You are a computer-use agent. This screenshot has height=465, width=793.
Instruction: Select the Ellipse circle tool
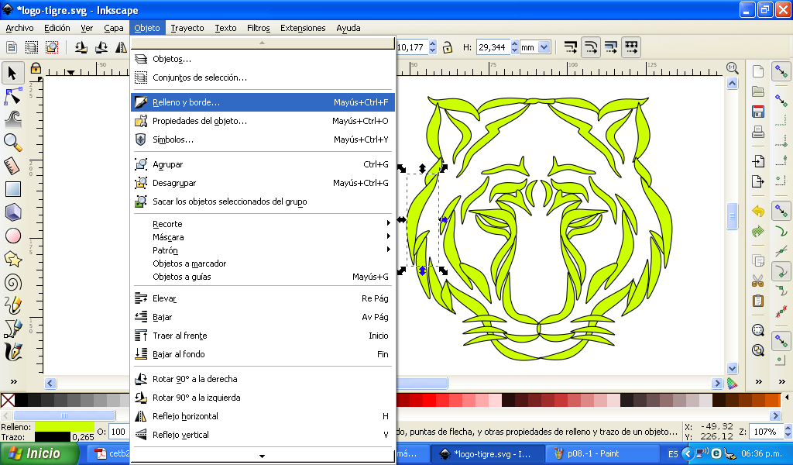(12, 236)
